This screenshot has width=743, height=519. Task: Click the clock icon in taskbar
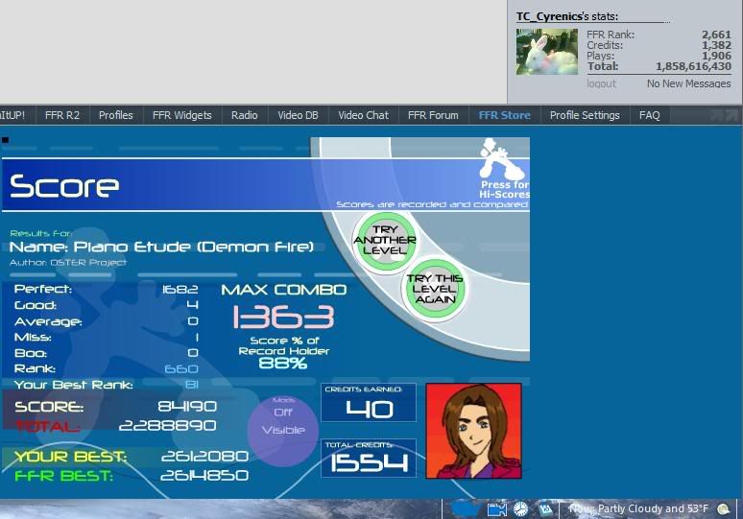click(520, 509)
